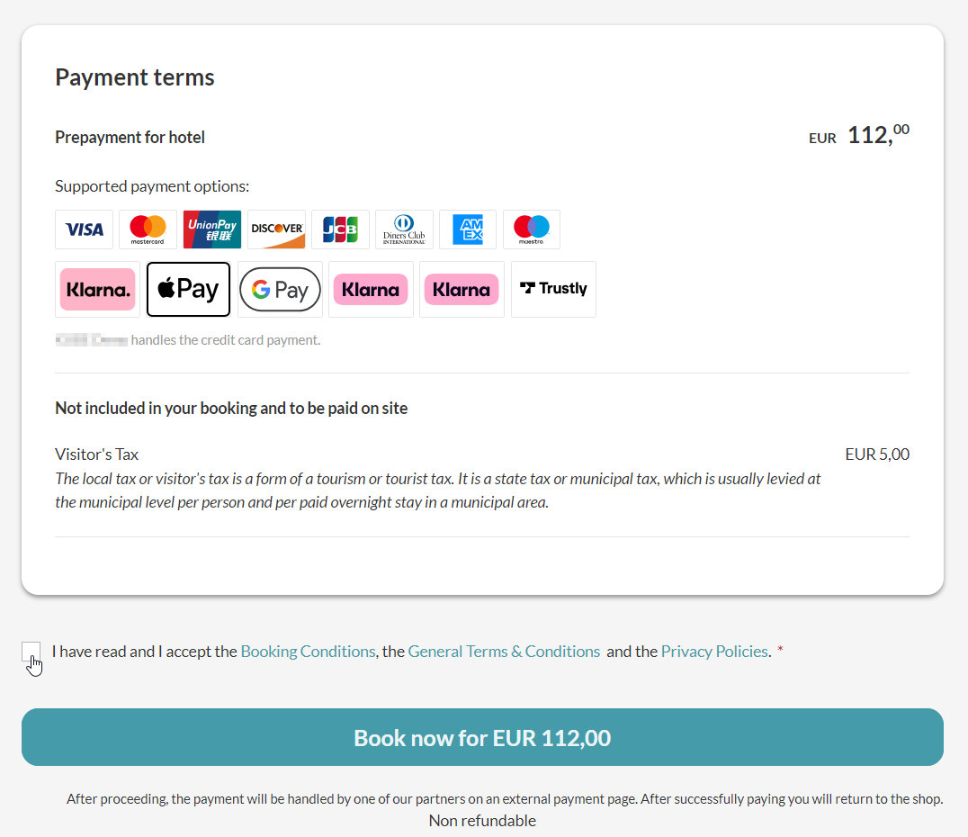Viewport: 968px width, 837px height.
Task: View the Privacy Policies link
Action: pyautogui.click(x=714, y=652)
